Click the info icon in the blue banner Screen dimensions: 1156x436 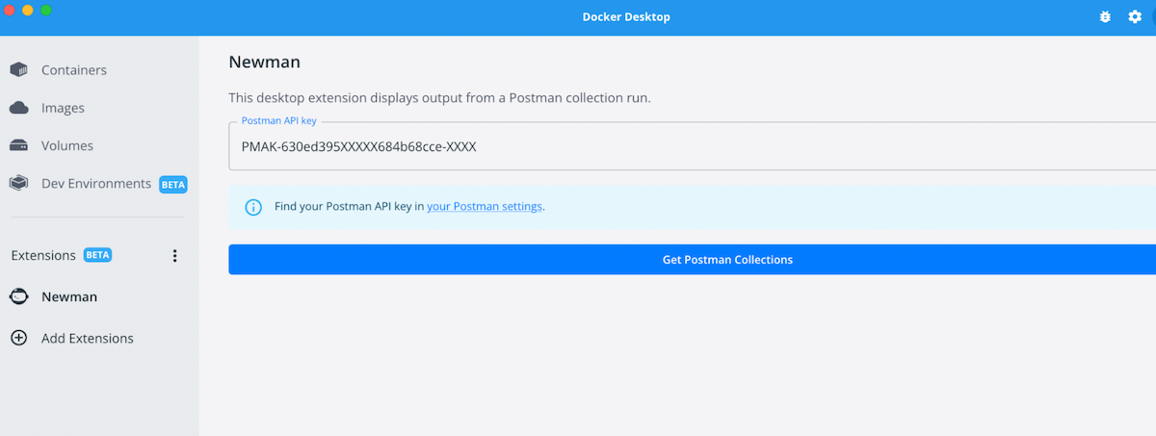(253, 207)
